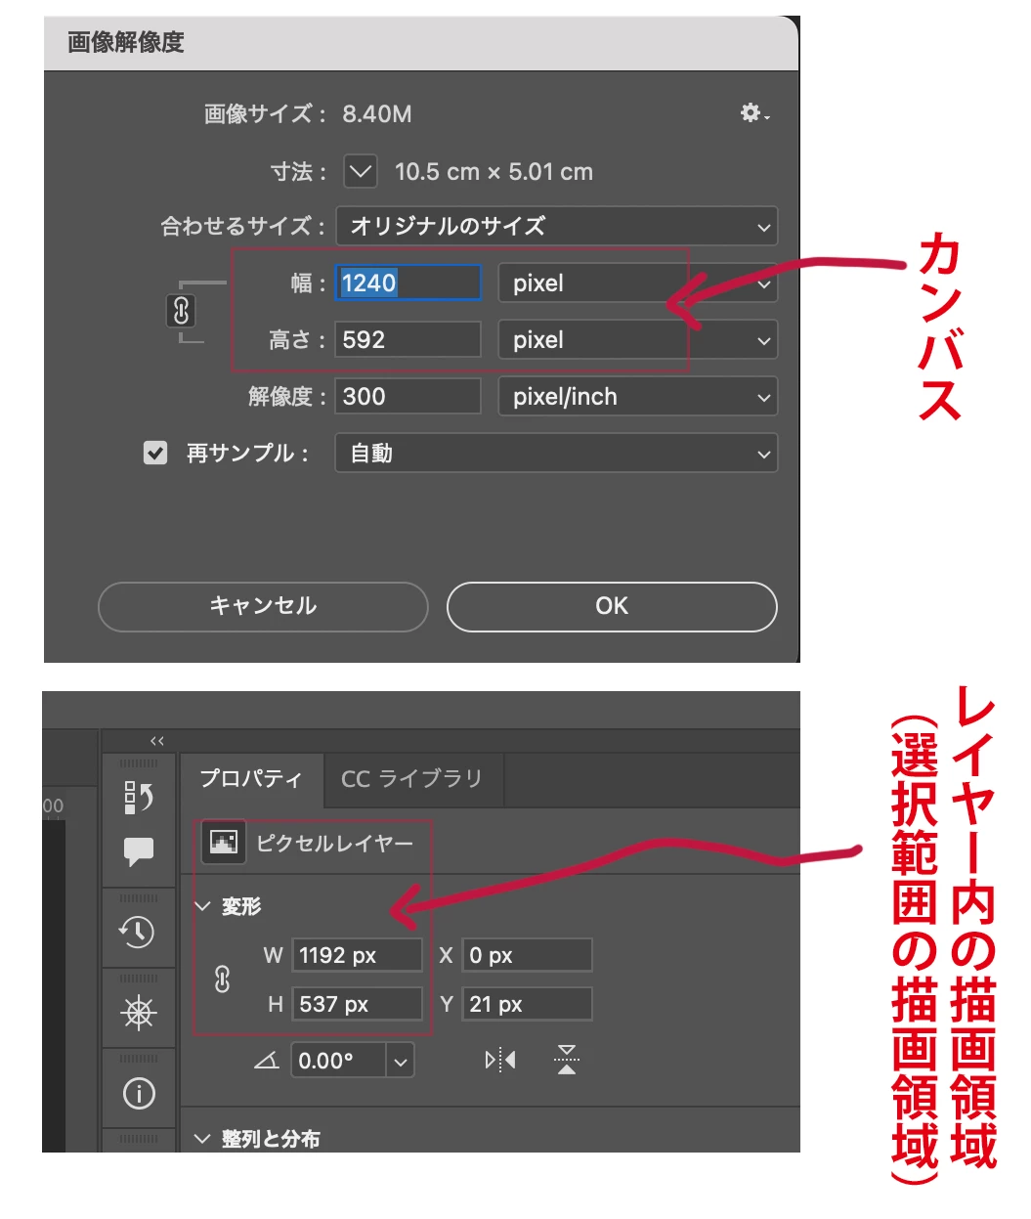
Task: Click the 画像サイズ value 8.40M
Action: 377,114
